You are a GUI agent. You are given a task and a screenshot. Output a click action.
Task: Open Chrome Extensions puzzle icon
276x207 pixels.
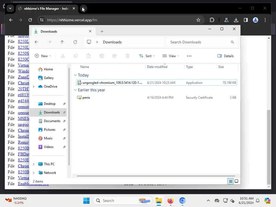[212, 20]
